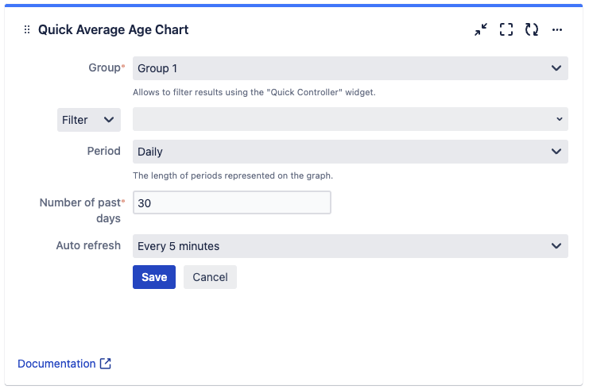Click the Period field label
The width and height of the screenshot is (589, 389).
click(104, 151)
